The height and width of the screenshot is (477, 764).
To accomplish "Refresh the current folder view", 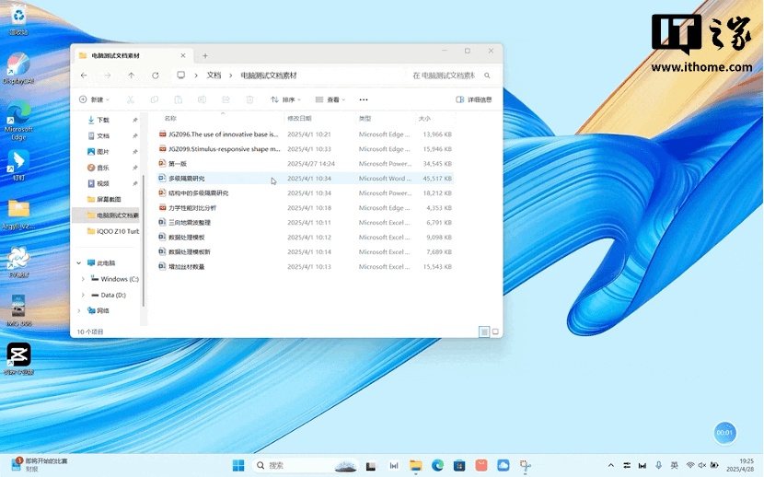I will tap(156, 76).
